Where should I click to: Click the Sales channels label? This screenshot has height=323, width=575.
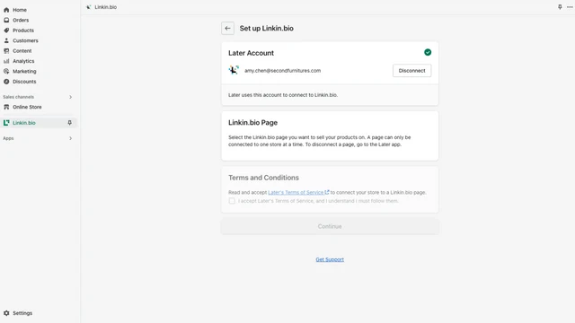[x=18, y=97]
